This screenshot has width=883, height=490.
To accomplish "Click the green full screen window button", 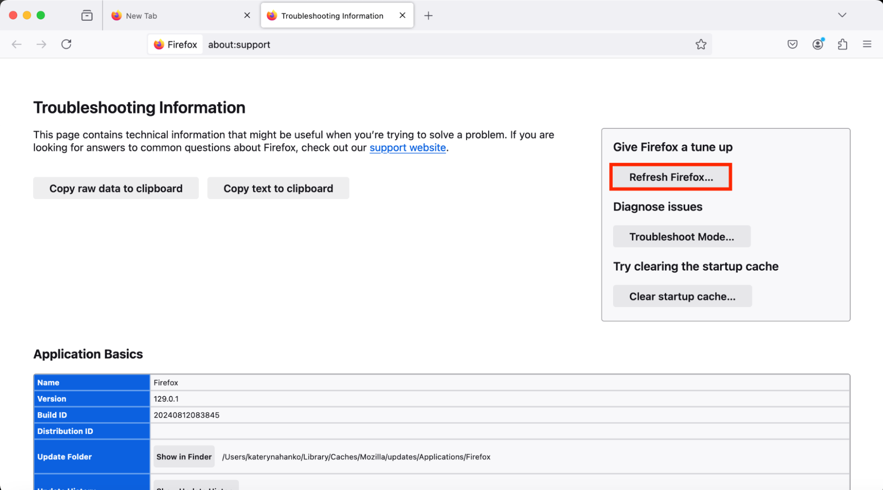I will [x=41, y=15].
